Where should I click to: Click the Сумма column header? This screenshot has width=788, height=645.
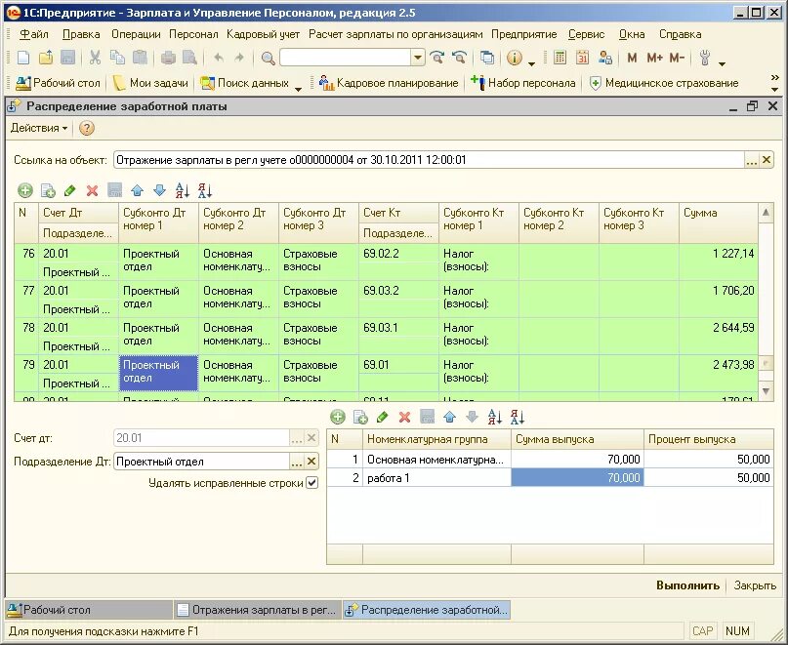coord(719,223)
